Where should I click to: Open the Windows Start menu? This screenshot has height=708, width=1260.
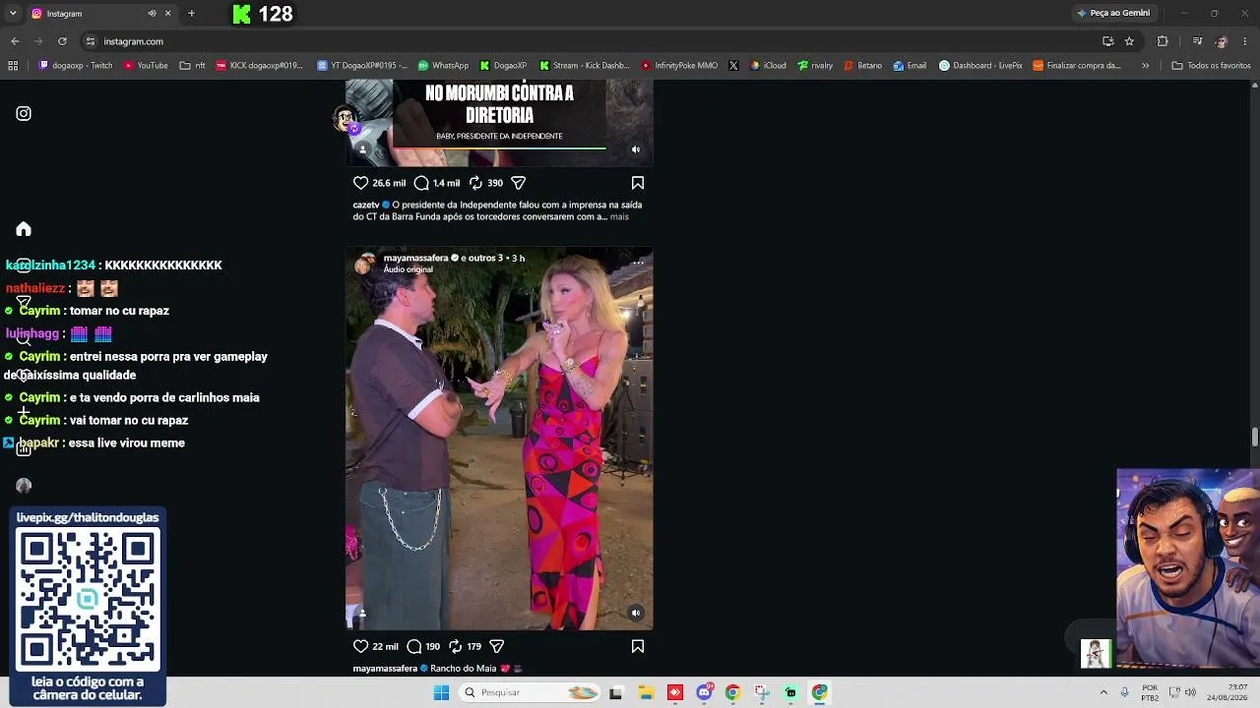coord(441,692)
